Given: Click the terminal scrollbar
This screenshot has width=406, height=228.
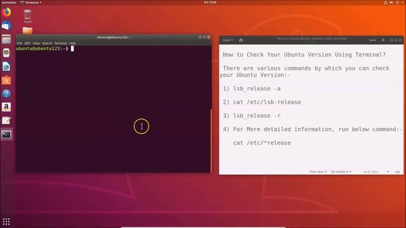Looking at the screenshot, I should pos(211,141).
